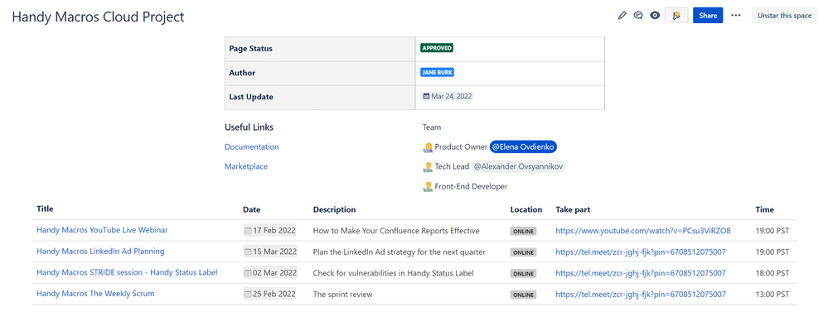Click the Time column header
The height and width of the screenshot is (331, 828).
click(765, 210)
